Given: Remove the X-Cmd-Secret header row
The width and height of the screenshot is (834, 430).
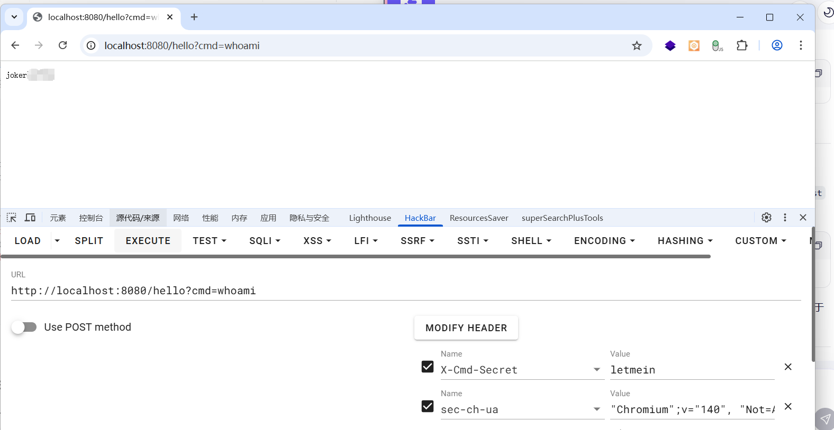Looking at the screenshot, I should point(788,367).
